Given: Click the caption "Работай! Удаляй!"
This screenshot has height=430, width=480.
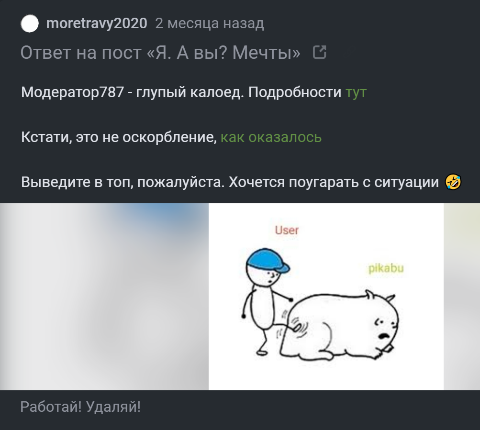Looking at the screenshot, I should click(x=80, y=407).
